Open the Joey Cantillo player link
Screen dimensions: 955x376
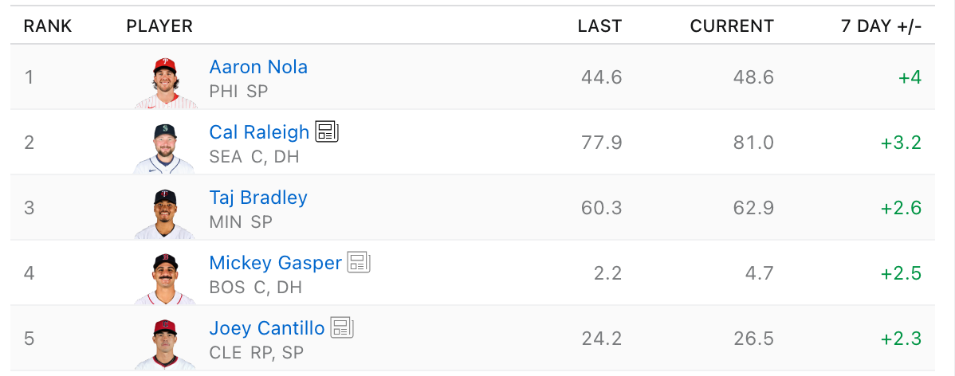[267, 328]
